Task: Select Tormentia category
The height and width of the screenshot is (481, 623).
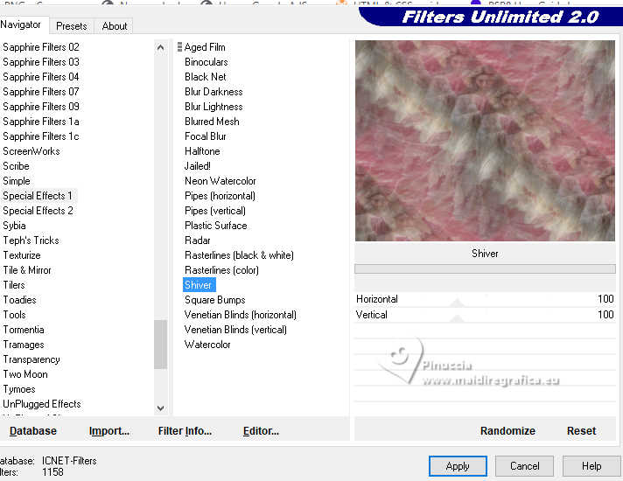Action: coord(24,330)
